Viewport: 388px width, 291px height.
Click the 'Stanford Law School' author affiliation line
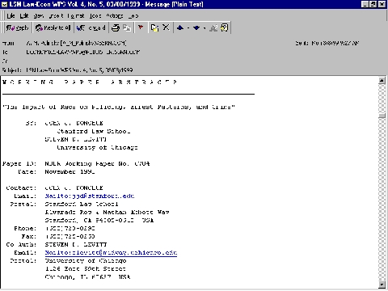tap(94, 131)
